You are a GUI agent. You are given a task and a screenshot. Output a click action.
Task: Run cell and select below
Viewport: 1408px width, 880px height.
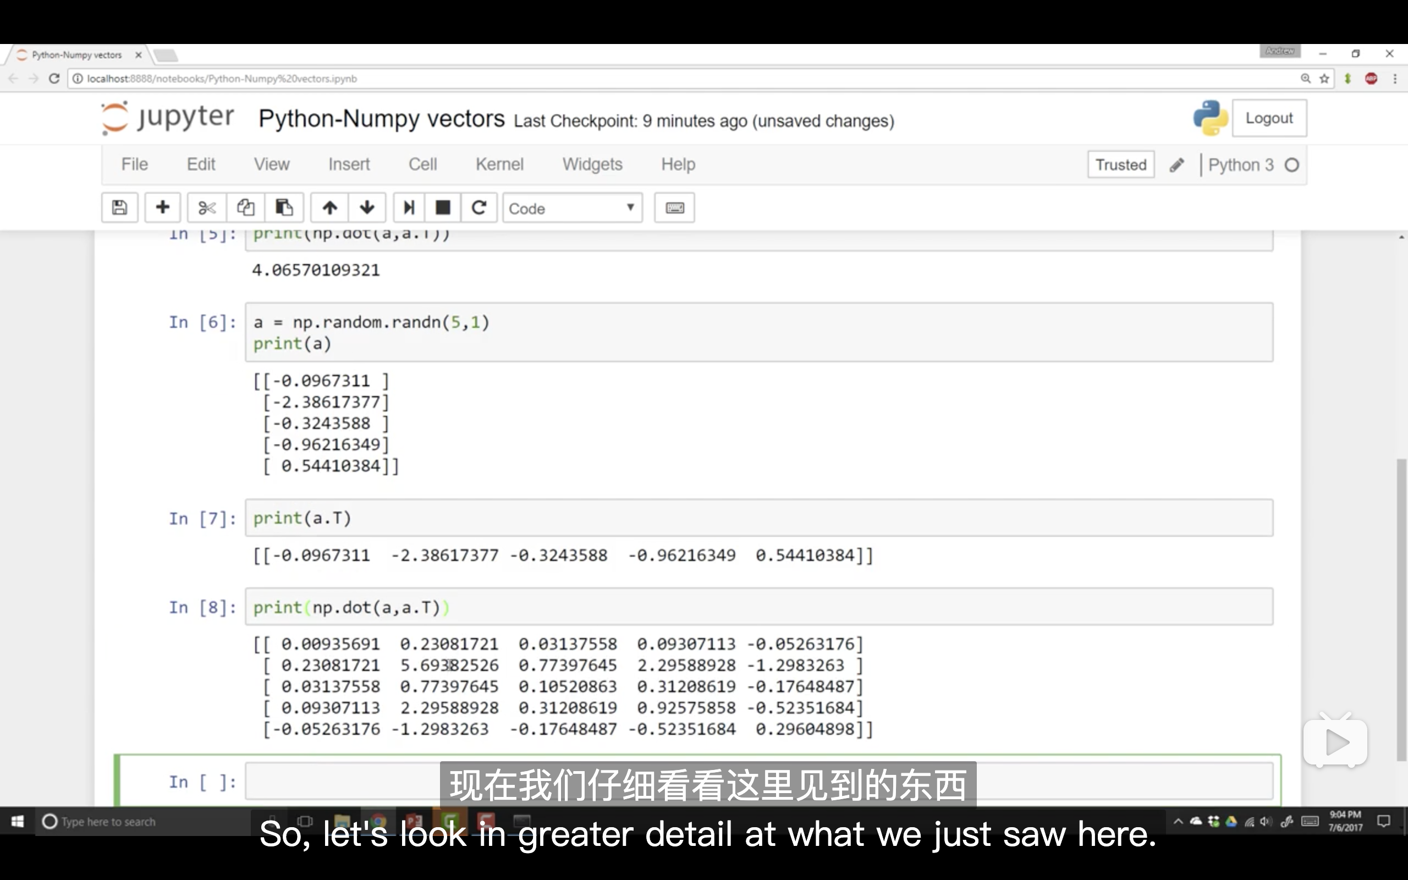coord(409,208)
